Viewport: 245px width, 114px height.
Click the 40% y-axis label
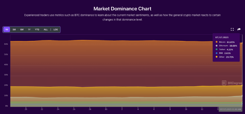coord(6,65)
